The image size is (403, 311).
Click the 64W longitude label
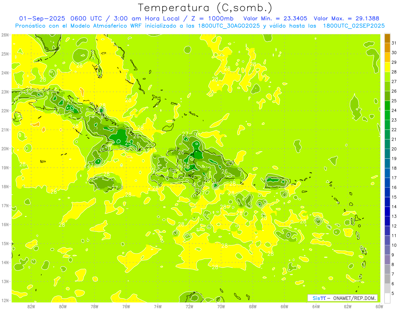(316, 306)
